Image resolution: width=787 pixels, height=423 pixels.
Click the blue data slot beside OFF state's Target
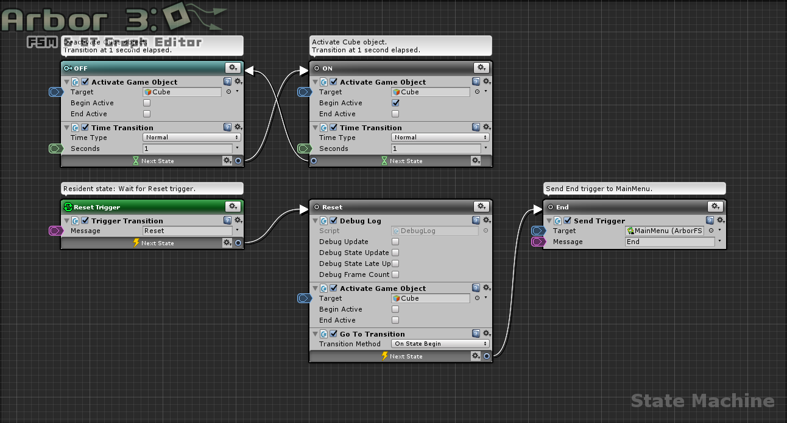click(55, 92)
